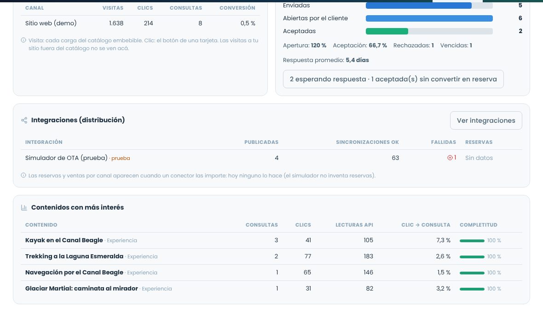Click the Aceptación: 66,7 % stat
Viewport: 543px width, 319px height.
tap(360, 46)
